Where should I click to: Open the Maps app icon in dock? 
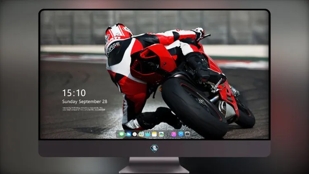pyautogui.click(x=141, y=134)
